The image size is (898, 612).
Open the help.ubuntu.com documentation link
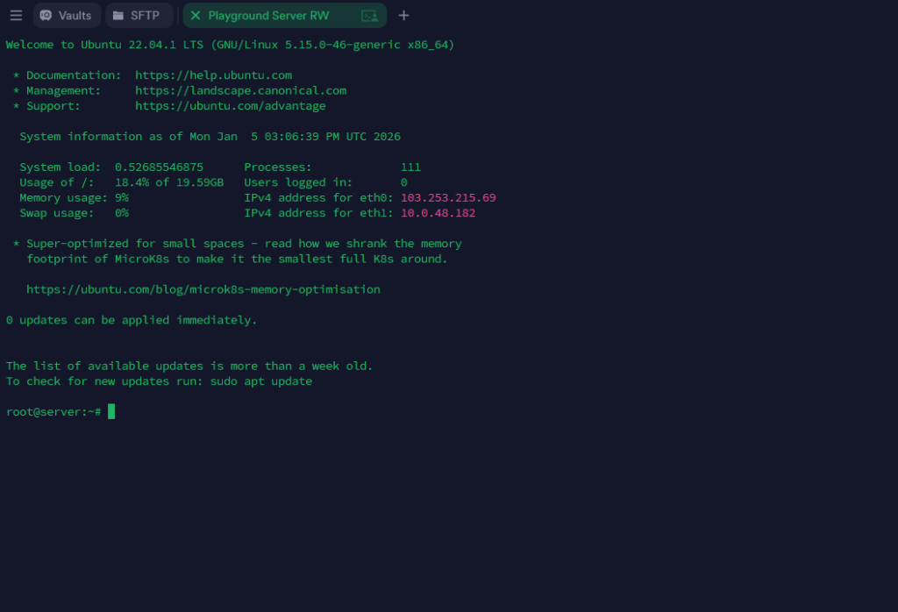pyautogui.click(x=213, y=75)
